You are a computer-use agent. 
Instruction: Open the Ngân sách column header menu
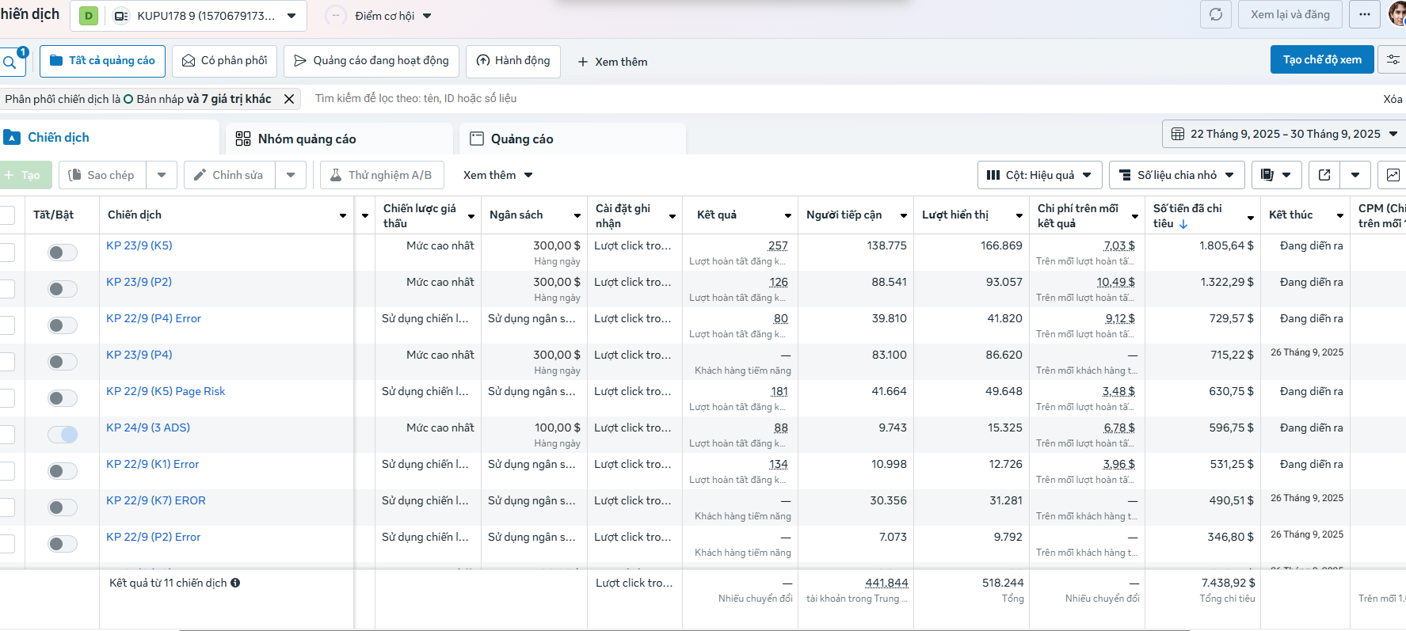577,215
